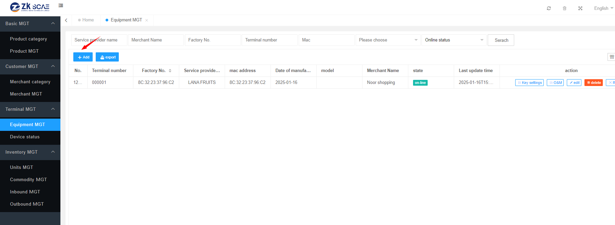Open the Please choose dropdown
Image resolution: width=615 pixels, height=225 pixels.
click(x=388, y=40)
